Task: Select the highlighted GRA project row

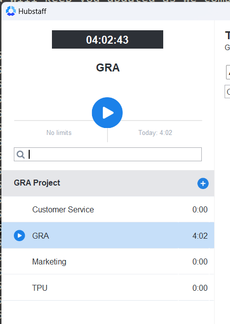Action: click(108, 235)
